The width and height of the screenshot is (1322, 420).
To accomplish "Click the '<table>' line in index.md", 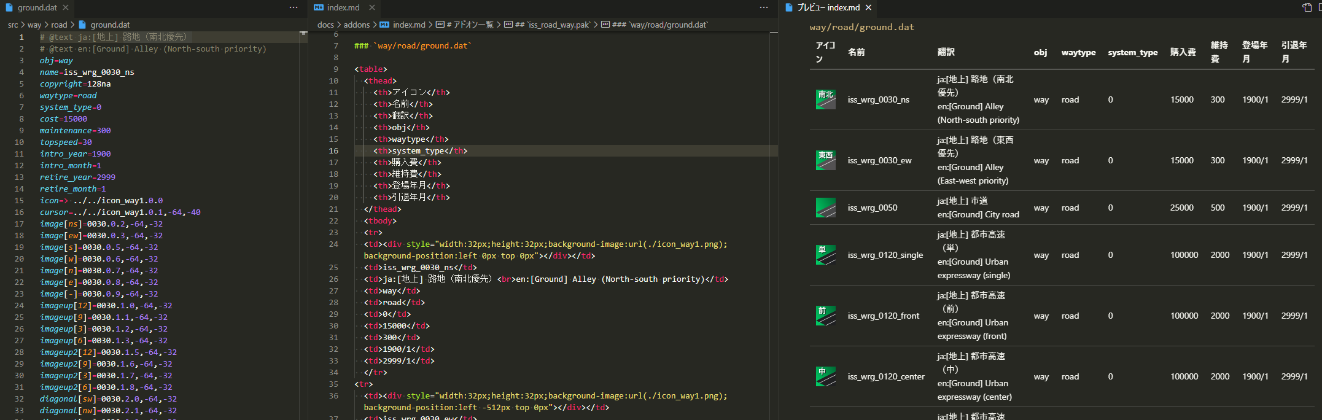I will [x=371, y=69].
